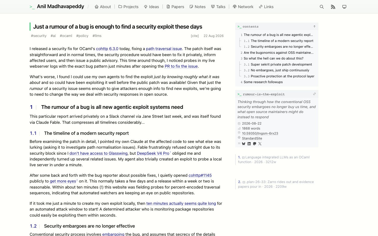378x236 pixels.
Task: Follow the embargoing link
Action: click(113, 234)
